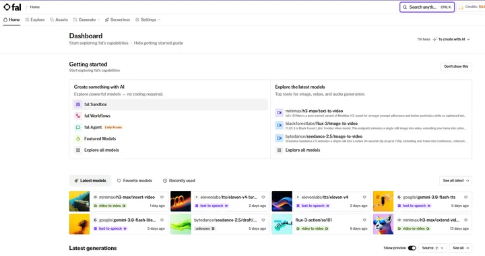
Task: Open fal Agent
Action: (x=170, y=128)
